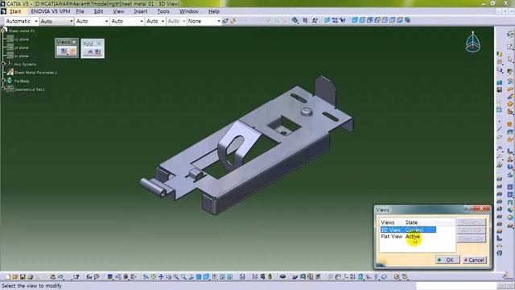
Task: Click the fold/unfold icon in Fold toolbar
Action: click(x=90, y=52)
